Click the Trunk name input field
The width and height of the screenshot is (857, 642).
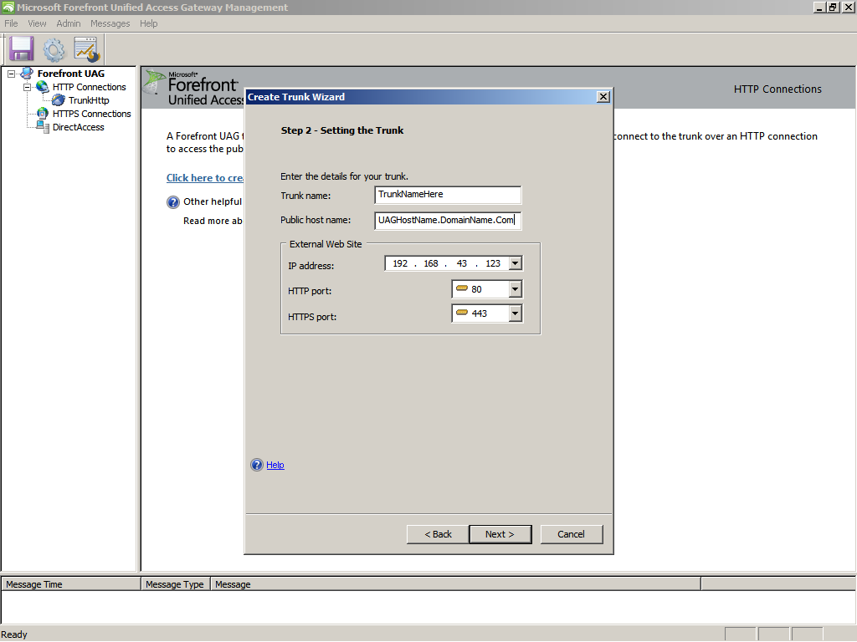tap(448, 194)
